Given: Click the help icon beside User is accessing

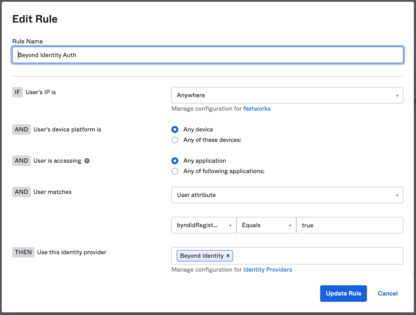Looking at the screenshot, I should pos(87,161).
